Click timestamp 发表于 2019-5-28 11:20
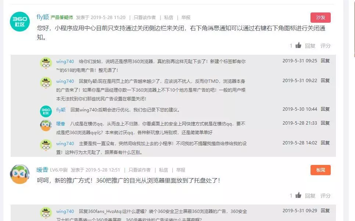 pyautogui.click(x=101, y=17)
